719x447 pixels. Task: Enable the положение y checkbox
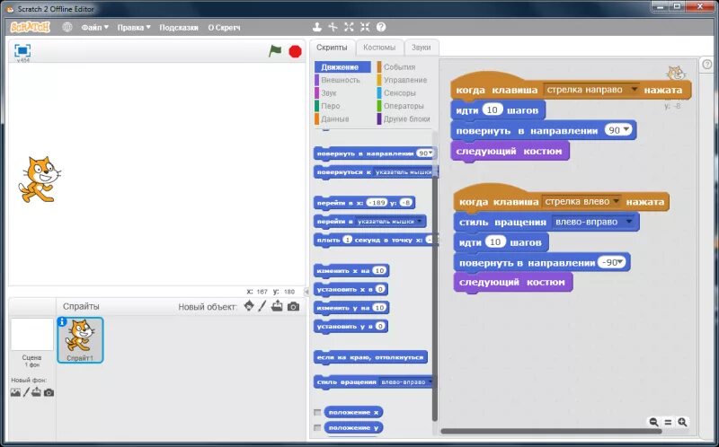click(x=317, y=427)
